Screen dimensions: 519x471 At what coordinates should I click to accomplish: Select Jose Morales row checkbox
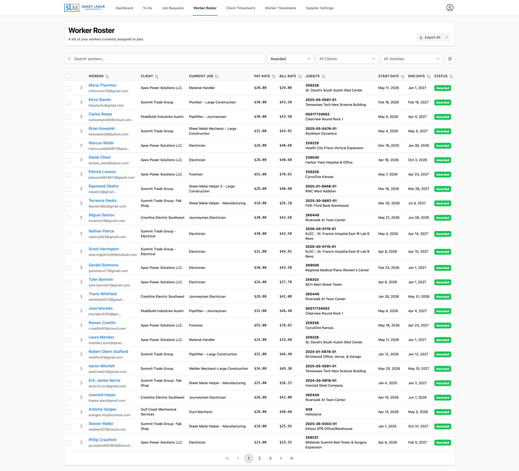tap(69, 311)
